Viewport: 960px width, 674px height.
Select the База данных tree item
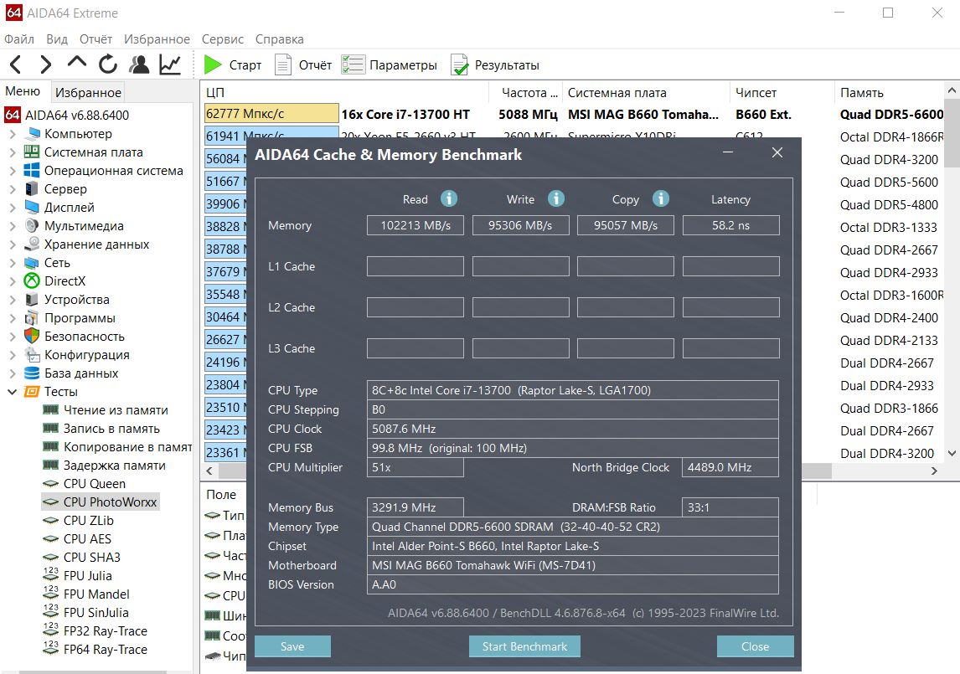click(80, 373)
